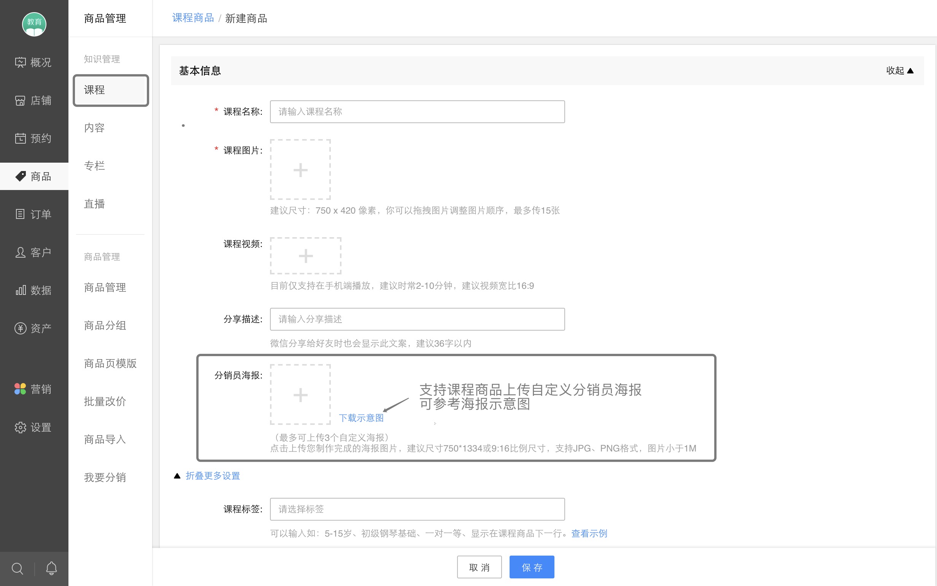Open the 订单 orders section
This screenshot has height=586, width=937.
(34, 214)
